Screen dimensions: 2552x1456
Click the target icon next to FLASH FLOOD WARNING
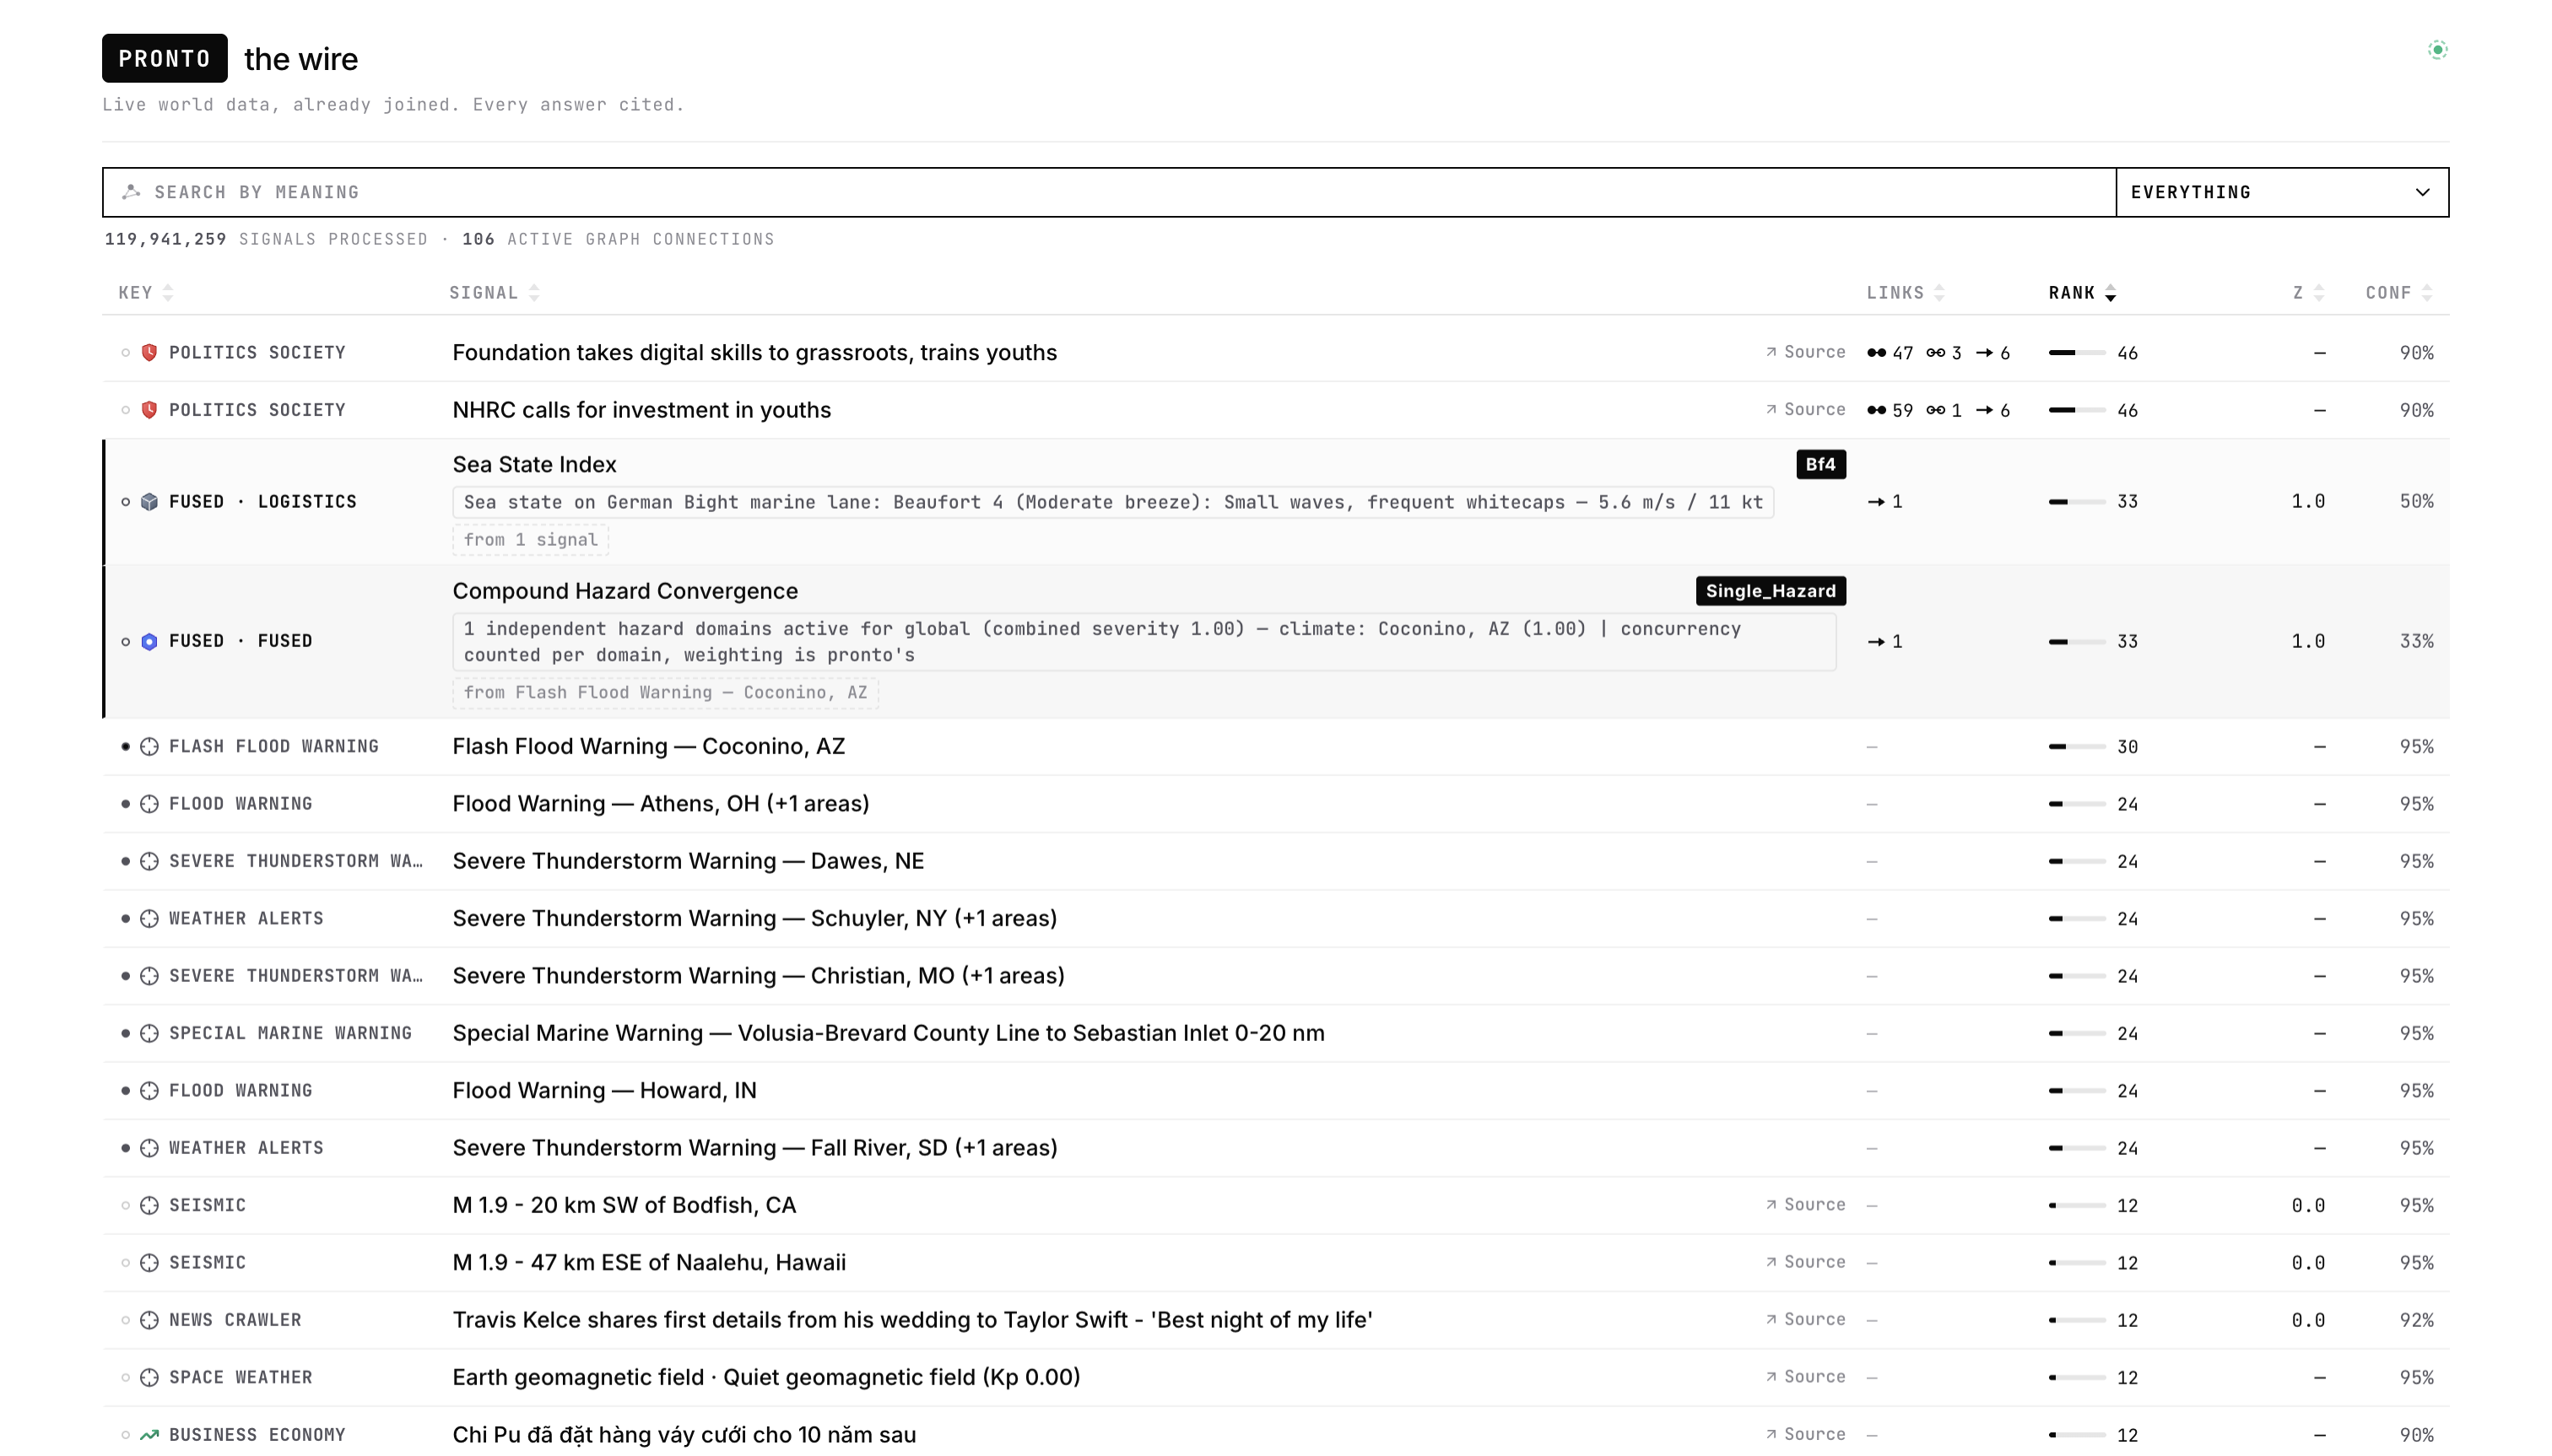pyautogui.click(x=149, y=747)
